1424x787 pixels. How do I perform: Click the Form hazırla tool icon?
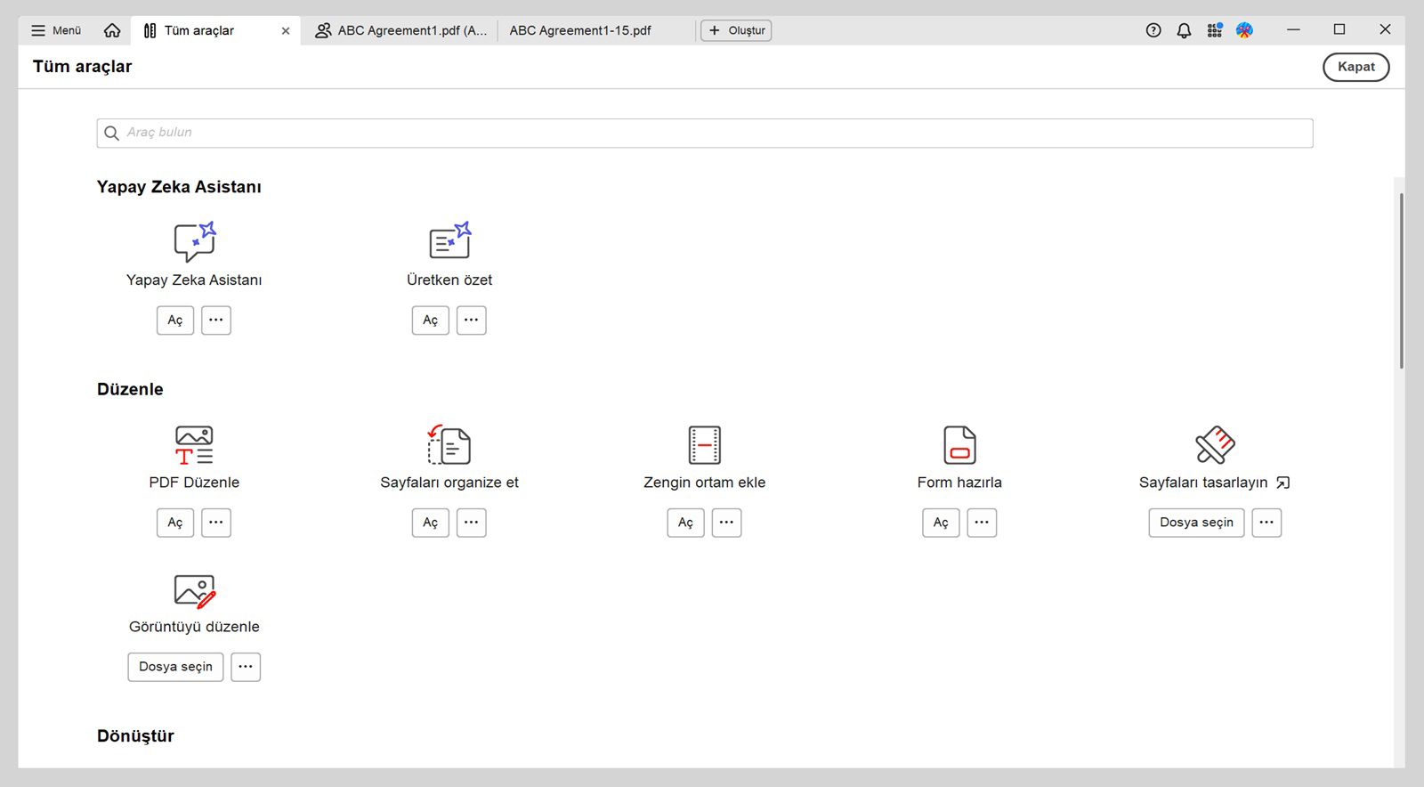[959, 445]
